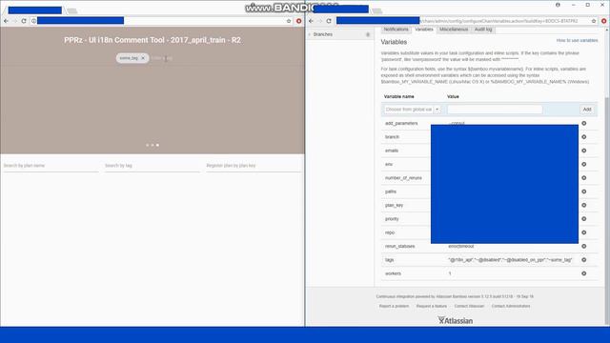610x343 pixels.
Task: Switch to the Notifications tab
Action: point(396,30)
